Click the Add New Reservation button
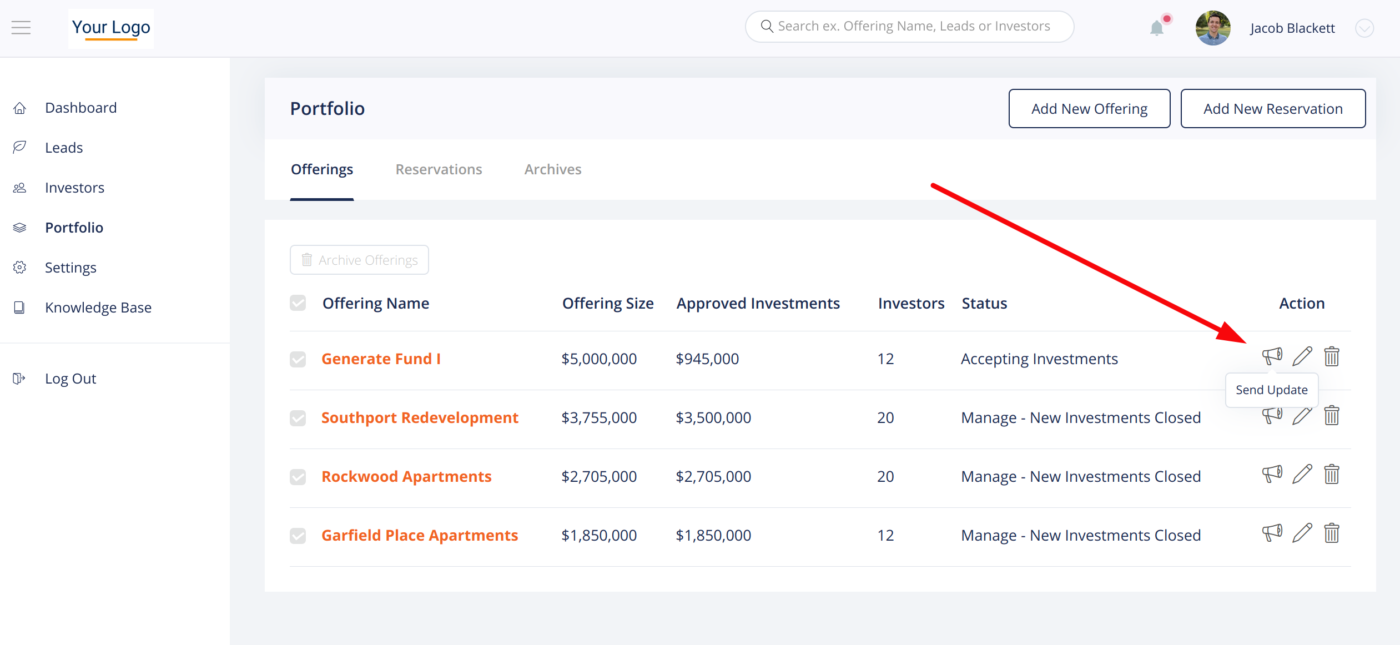Image resolution: width=1400 pixels, height=645 pixels. tap(1273, 109)
